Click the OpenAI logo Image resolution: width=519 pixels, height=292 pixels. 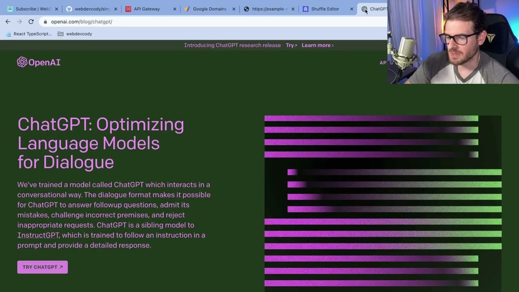tap(39, 62)
